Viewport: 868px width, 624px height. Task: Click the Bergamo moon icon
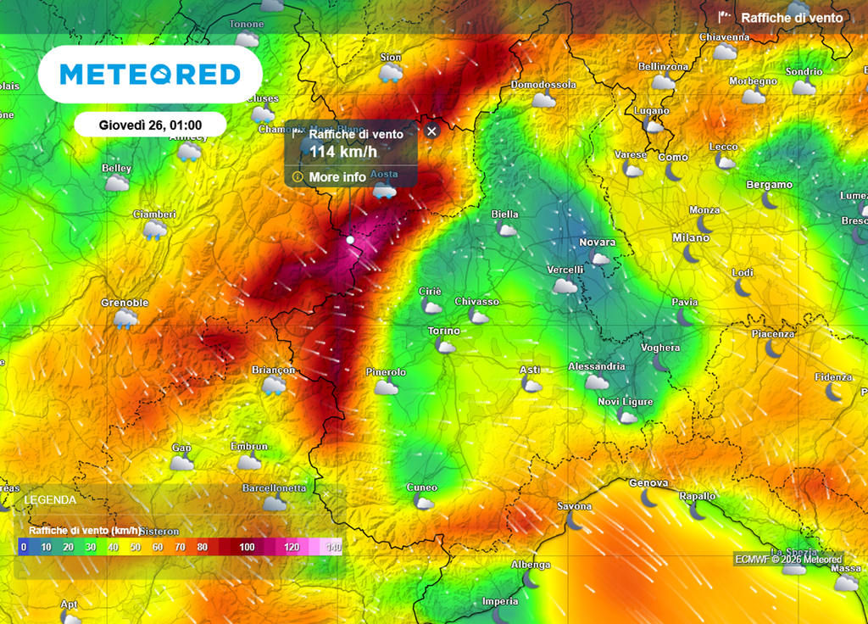coord(770,200)
